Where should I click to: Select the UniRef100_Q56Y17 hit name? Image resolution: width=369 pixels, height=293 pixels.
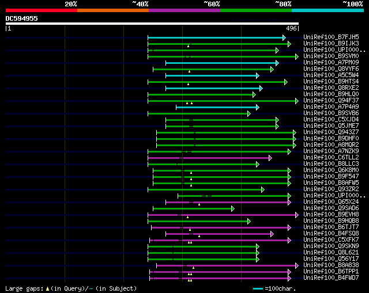click(x=331, y=259)
